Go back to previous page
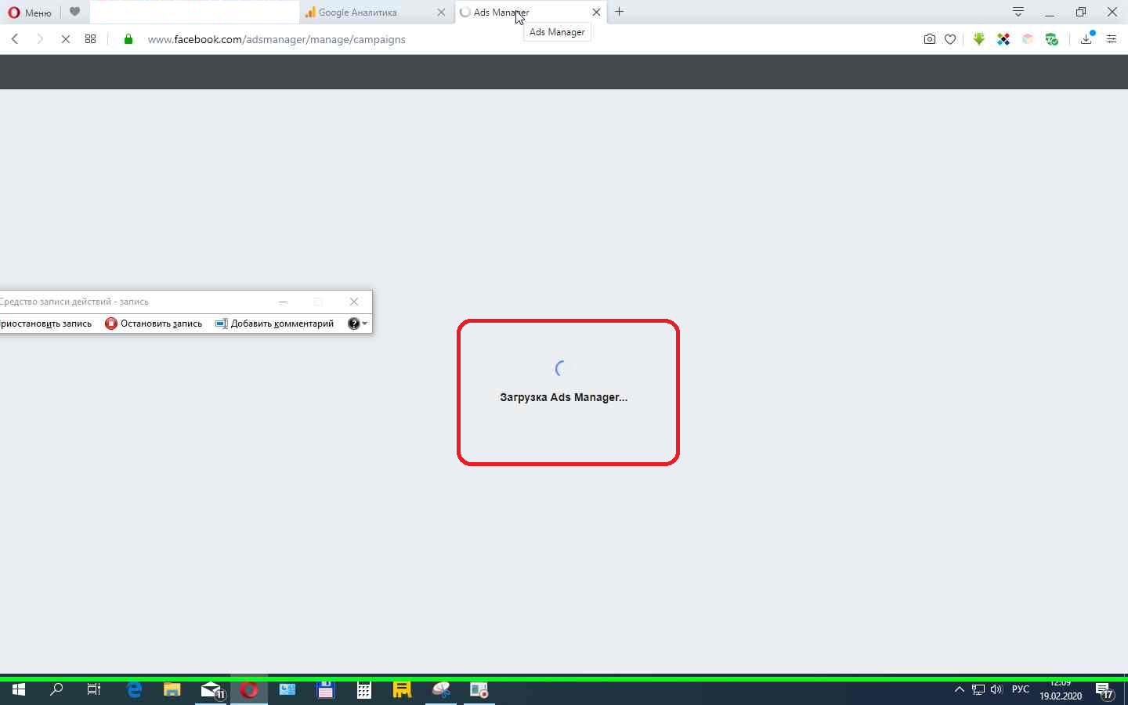Viewport: 1128px width, 705px height. click(x=15, y=39)
